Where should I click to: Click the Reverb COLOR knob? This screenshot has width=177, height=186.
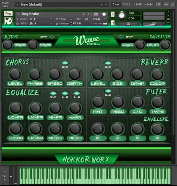point(157,75)
